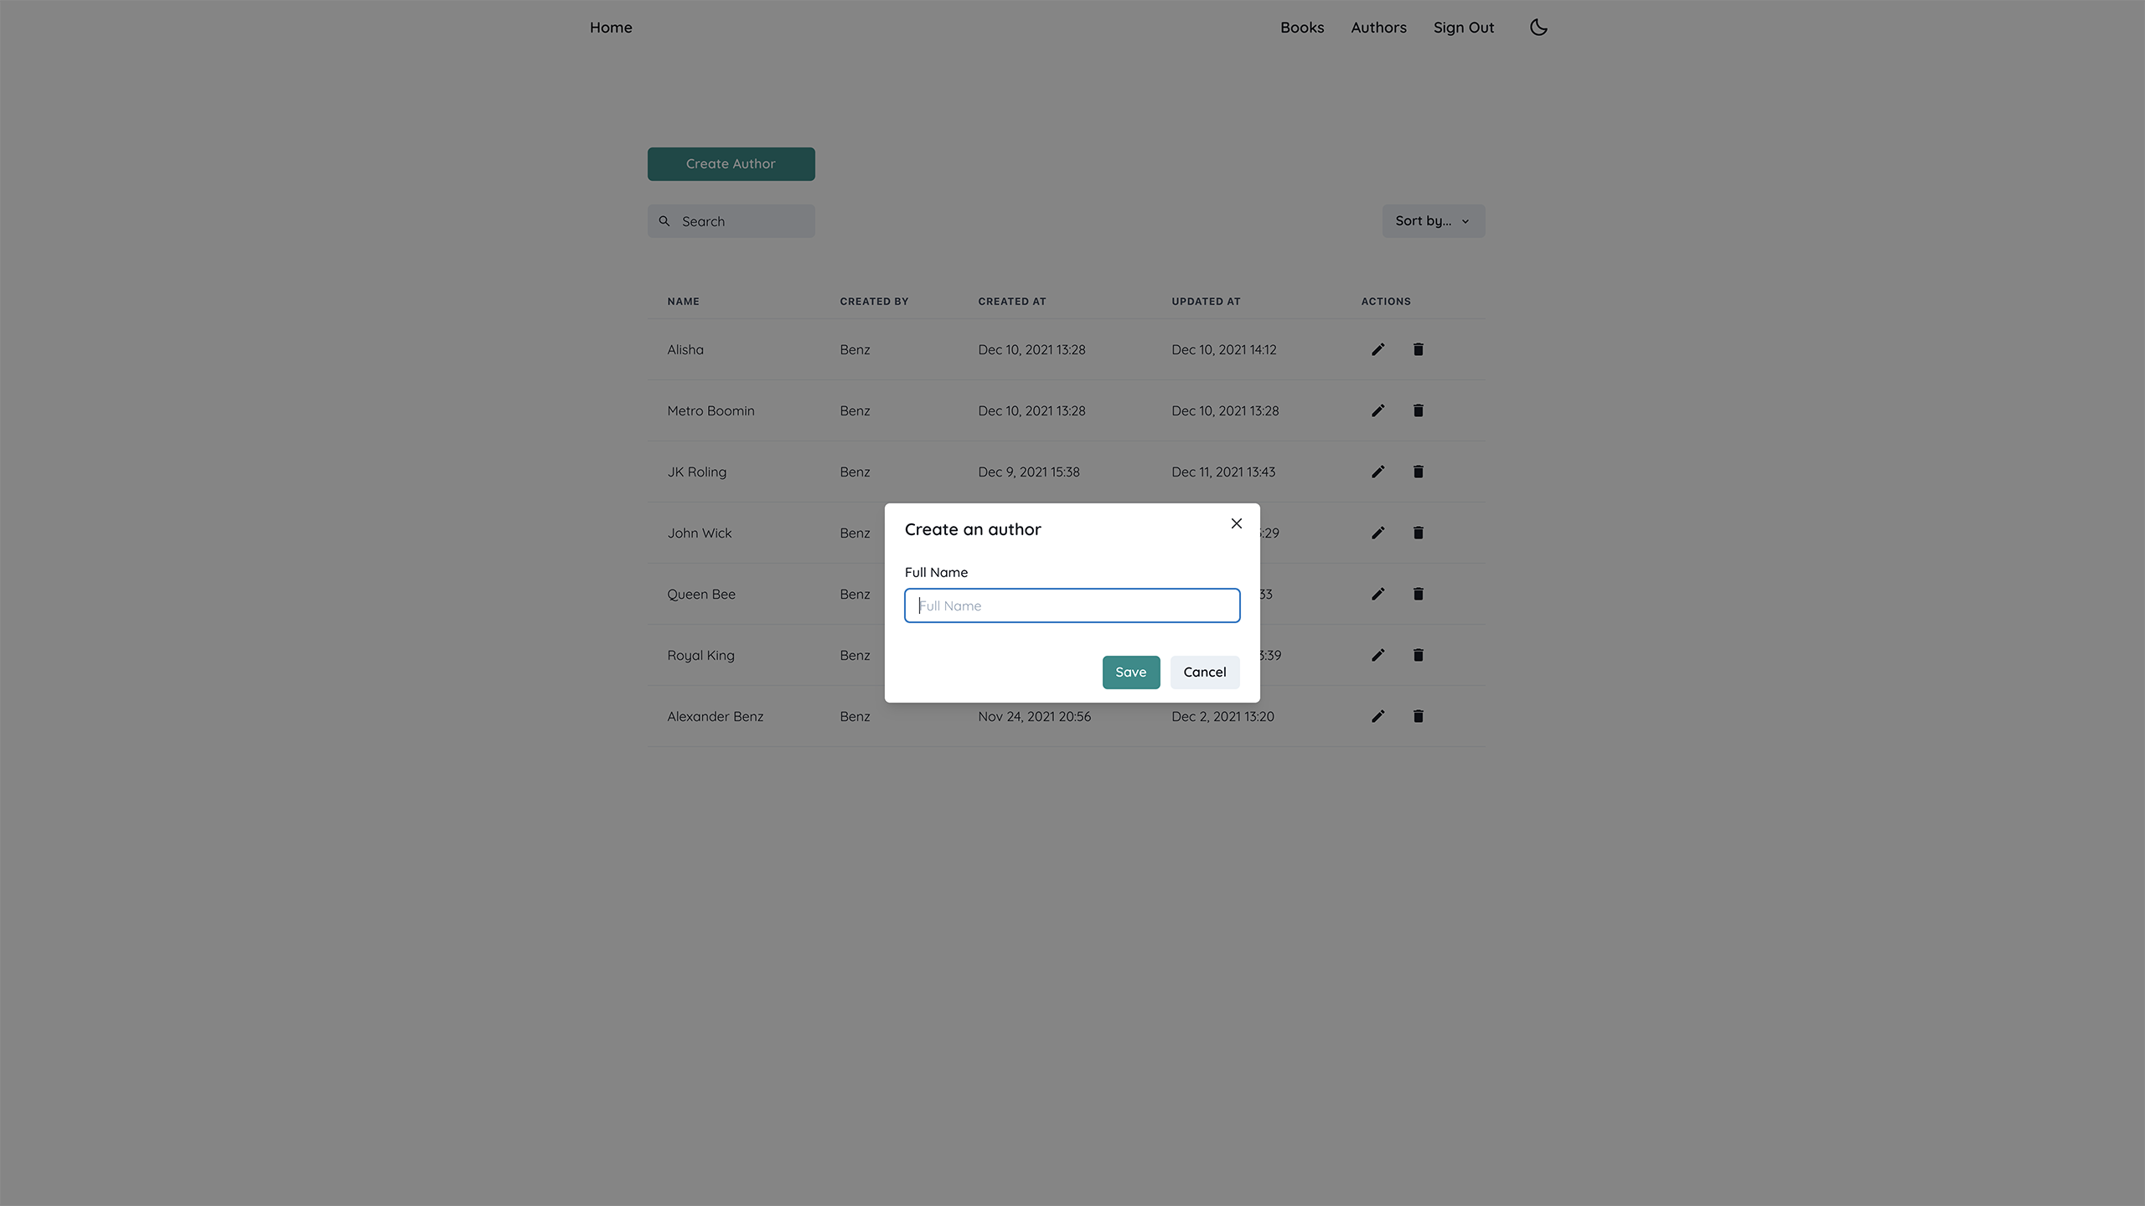This screenshot has height=1206, width=2145.
Task: Click Sign Out in navigation
Action: click(x=1463, y=28)
